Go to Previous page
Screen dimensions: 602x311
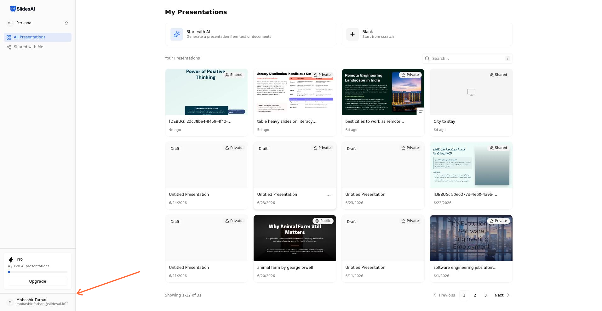point(444,295)
